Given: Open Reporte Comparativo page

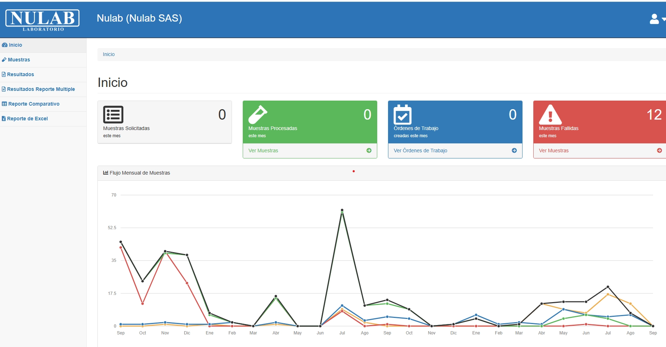Looking at the screenshot, I should (34, 104).
